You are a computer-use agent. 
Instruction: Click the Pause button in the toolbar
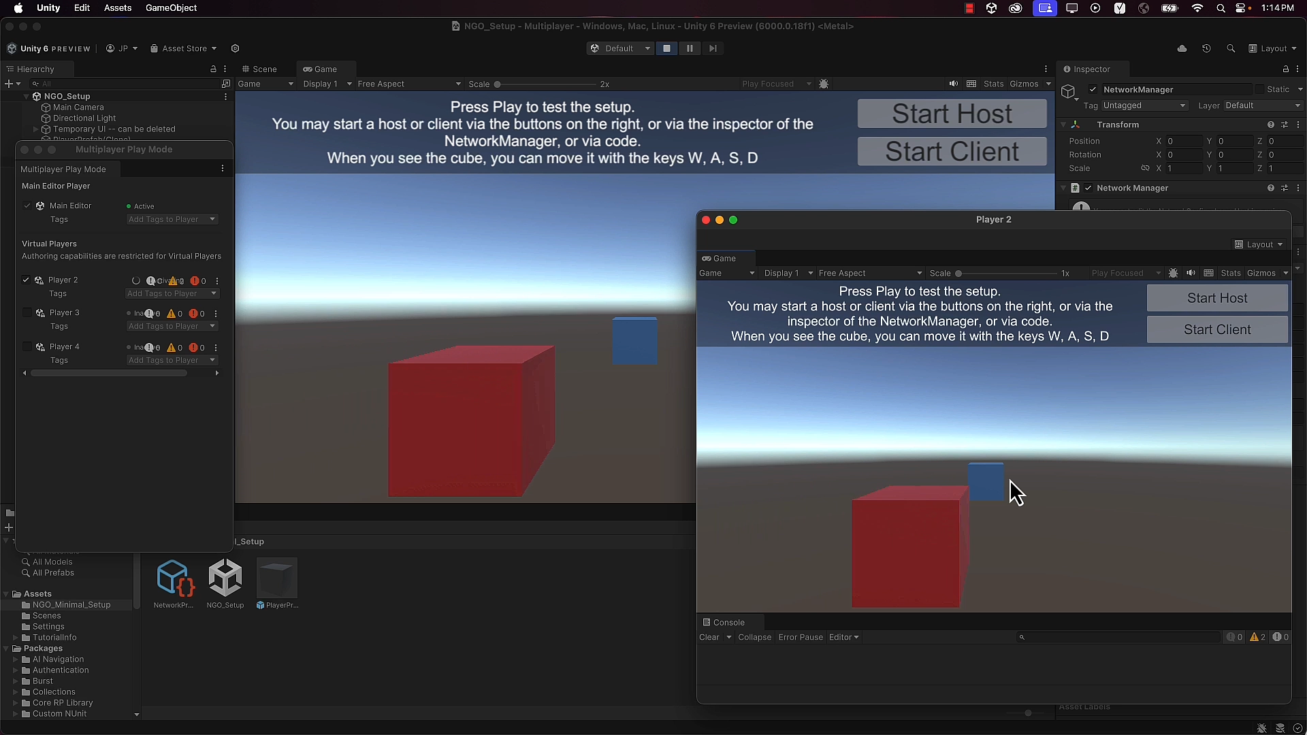coord(690,48)
